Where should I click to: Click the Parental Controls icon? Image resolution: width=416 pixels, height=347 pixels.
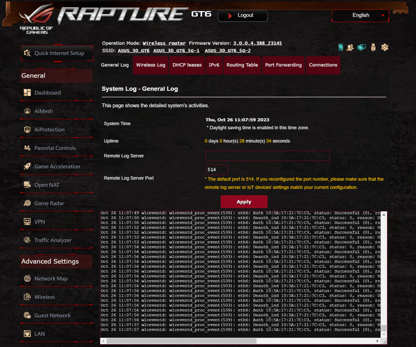click(27, 148)
